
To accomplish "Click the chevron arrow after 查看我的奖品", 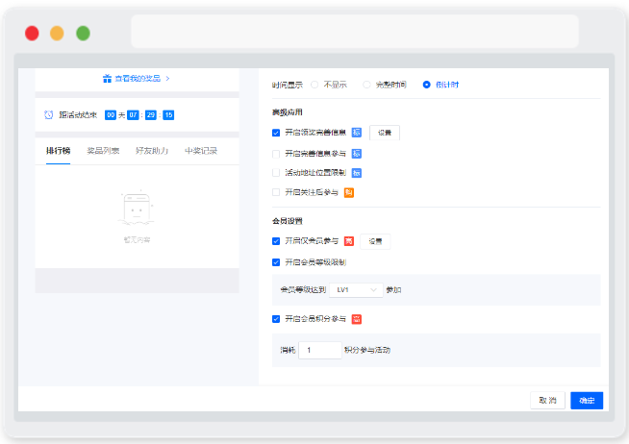I will pos(167,79).
